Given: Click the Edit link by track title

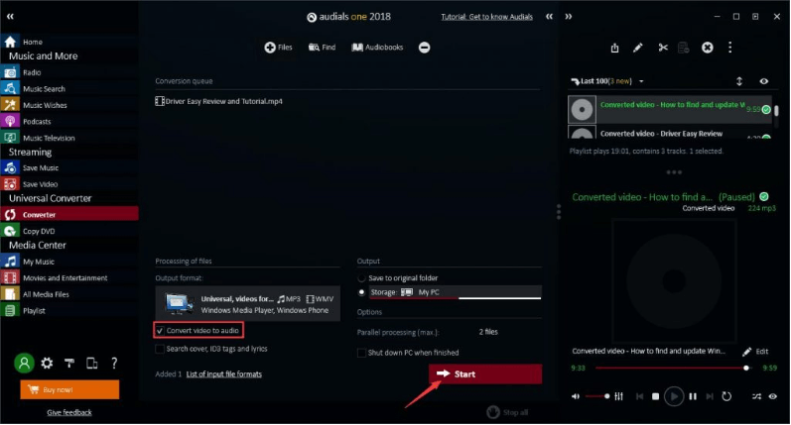Looking at the screenshot, I should (755, 352).
